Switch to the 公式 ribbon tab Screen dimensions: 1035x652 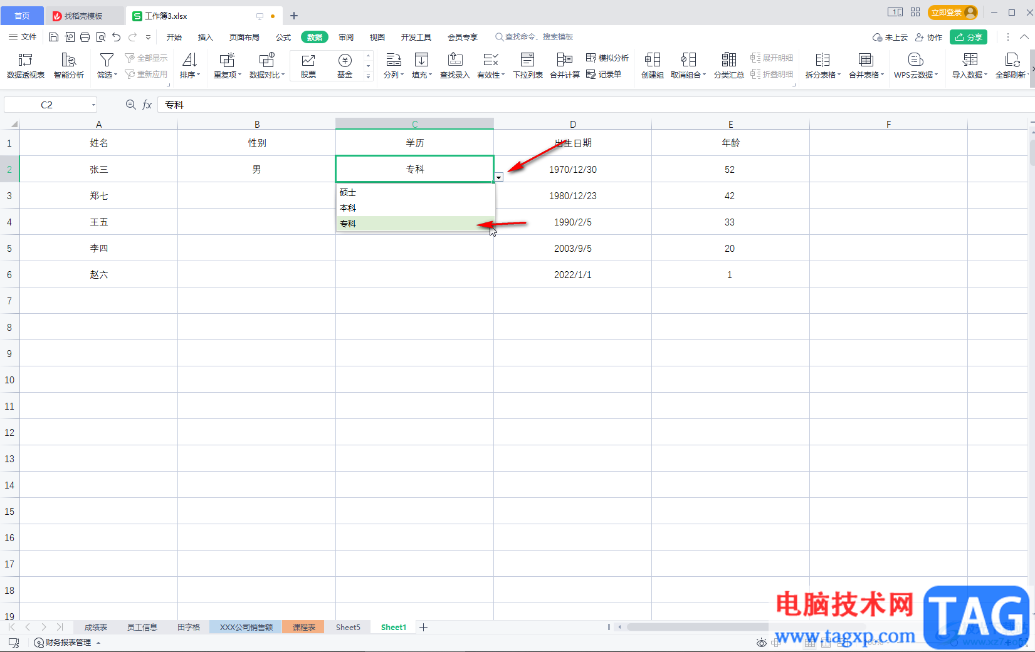point(283,37)
